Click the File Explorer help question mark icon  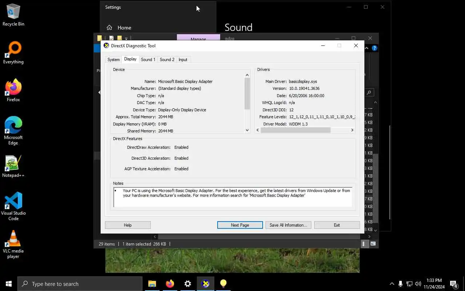pos(375,48)
